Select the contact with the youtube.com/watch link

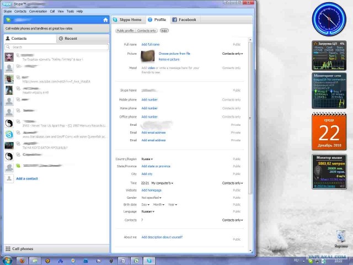click(56, 79)
